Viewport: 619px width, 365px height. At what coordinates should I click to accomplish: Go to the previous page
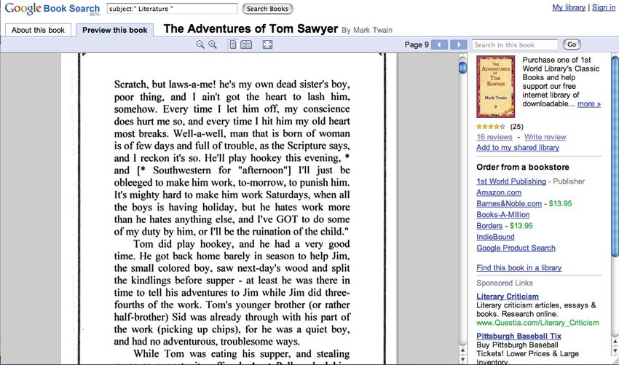[439, 44]
